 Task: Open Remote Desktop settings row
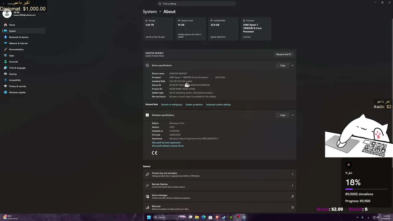pyautogui.click(x=219, y=185)
